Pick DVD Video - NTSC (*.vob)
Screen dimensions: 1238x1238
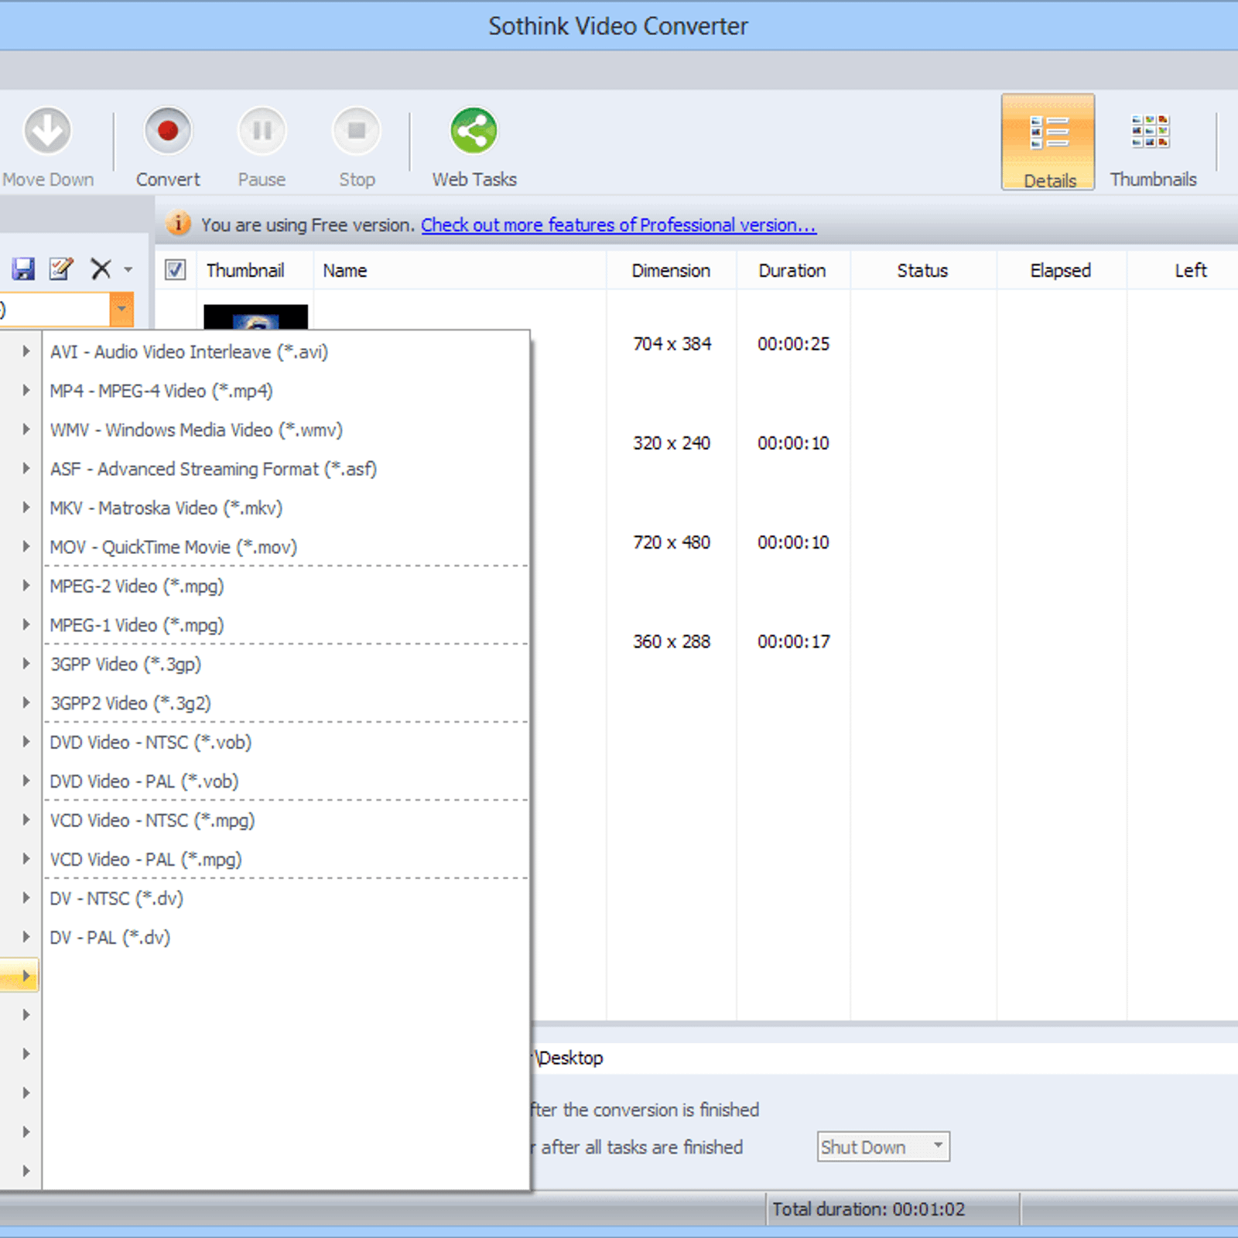(286, 743)
